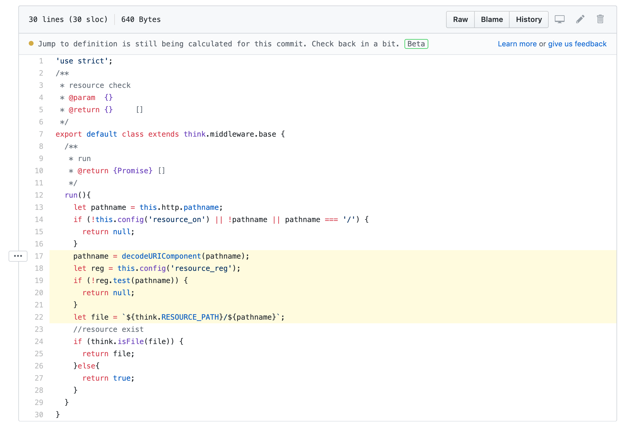
Task: Select line number 24
Action: 39,342
